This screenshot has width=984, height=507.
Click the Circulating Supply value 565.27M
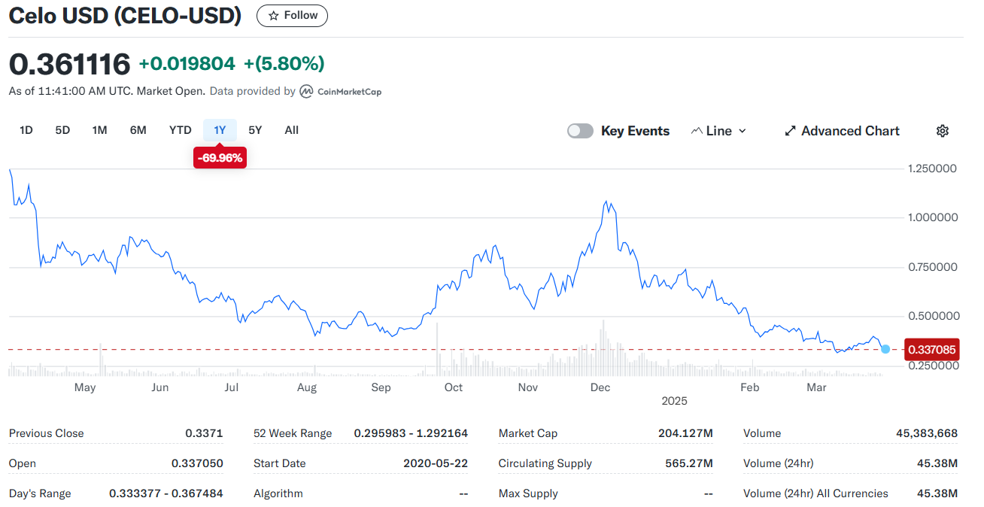[688, 463]
